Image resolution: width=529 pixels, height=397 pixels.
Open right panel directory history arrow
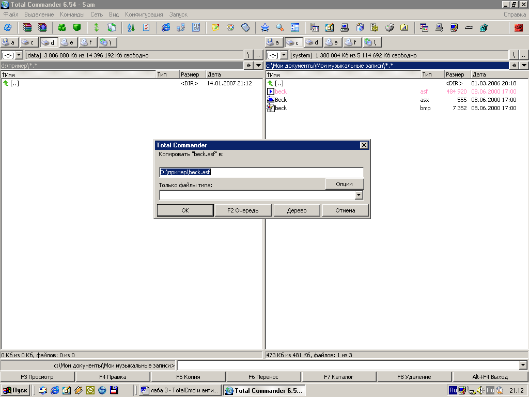click(x=524, y=66)
